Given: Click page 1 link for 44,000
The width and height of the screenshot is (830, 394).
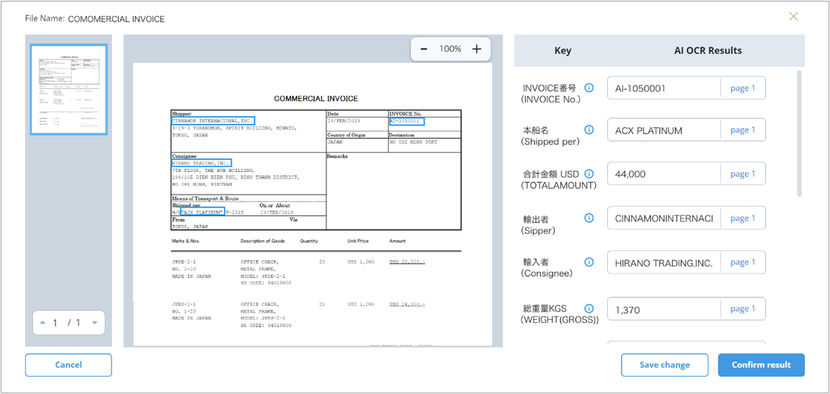Looking at the screenshot, I should pyautogui.click(x=743, y=174).
